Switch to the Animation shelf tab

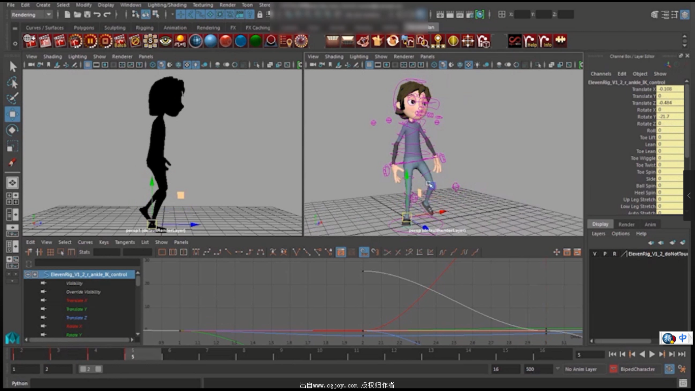[175, 27]
